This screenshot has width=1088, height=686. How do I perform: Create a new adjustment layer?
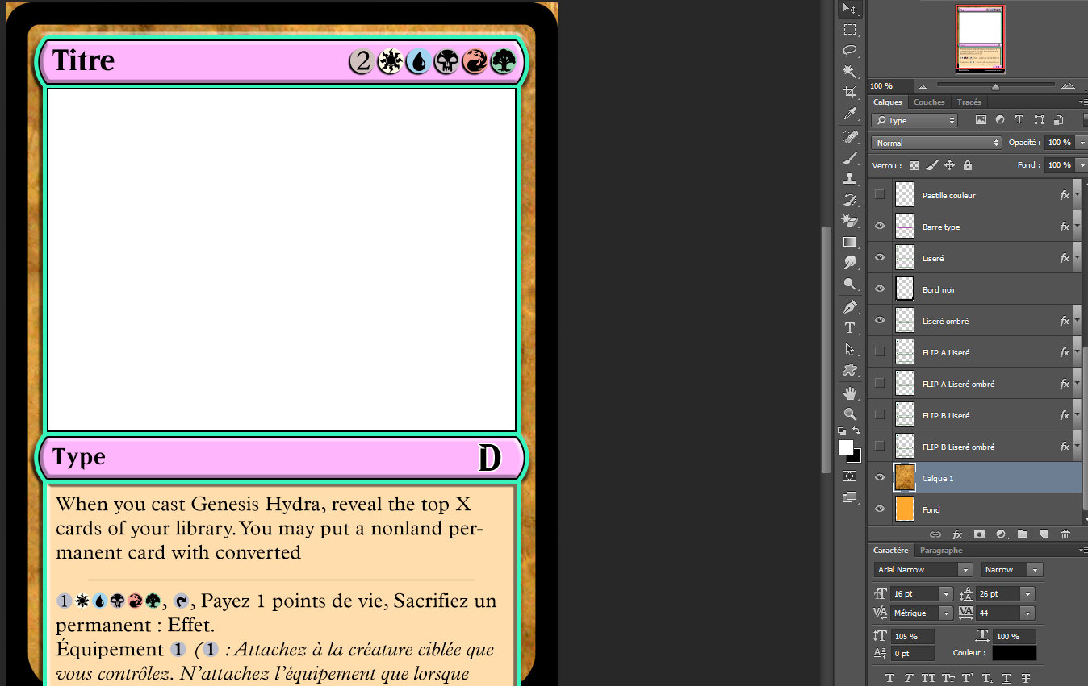pyautogui.click(x=1001, y=534)
